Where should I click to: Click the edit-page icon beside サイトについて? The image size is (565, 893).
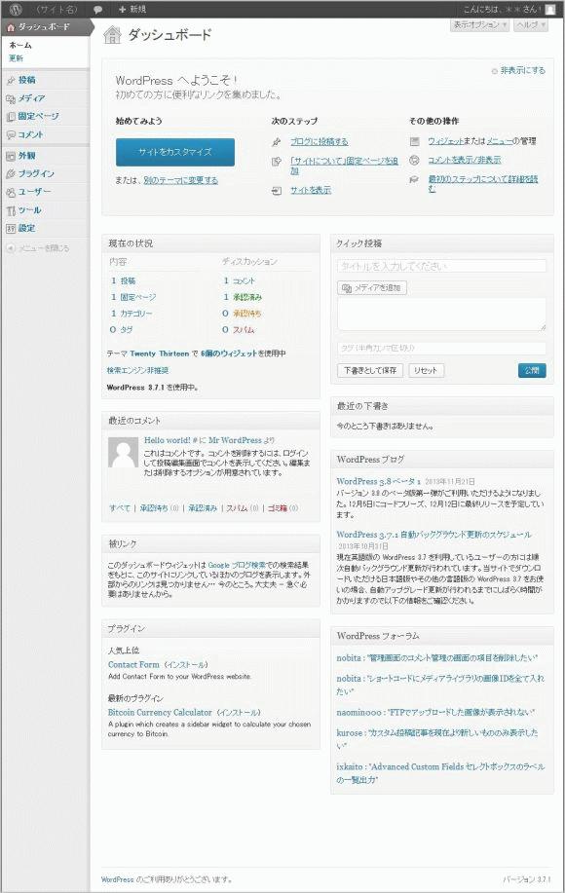[x=277, y=162]
